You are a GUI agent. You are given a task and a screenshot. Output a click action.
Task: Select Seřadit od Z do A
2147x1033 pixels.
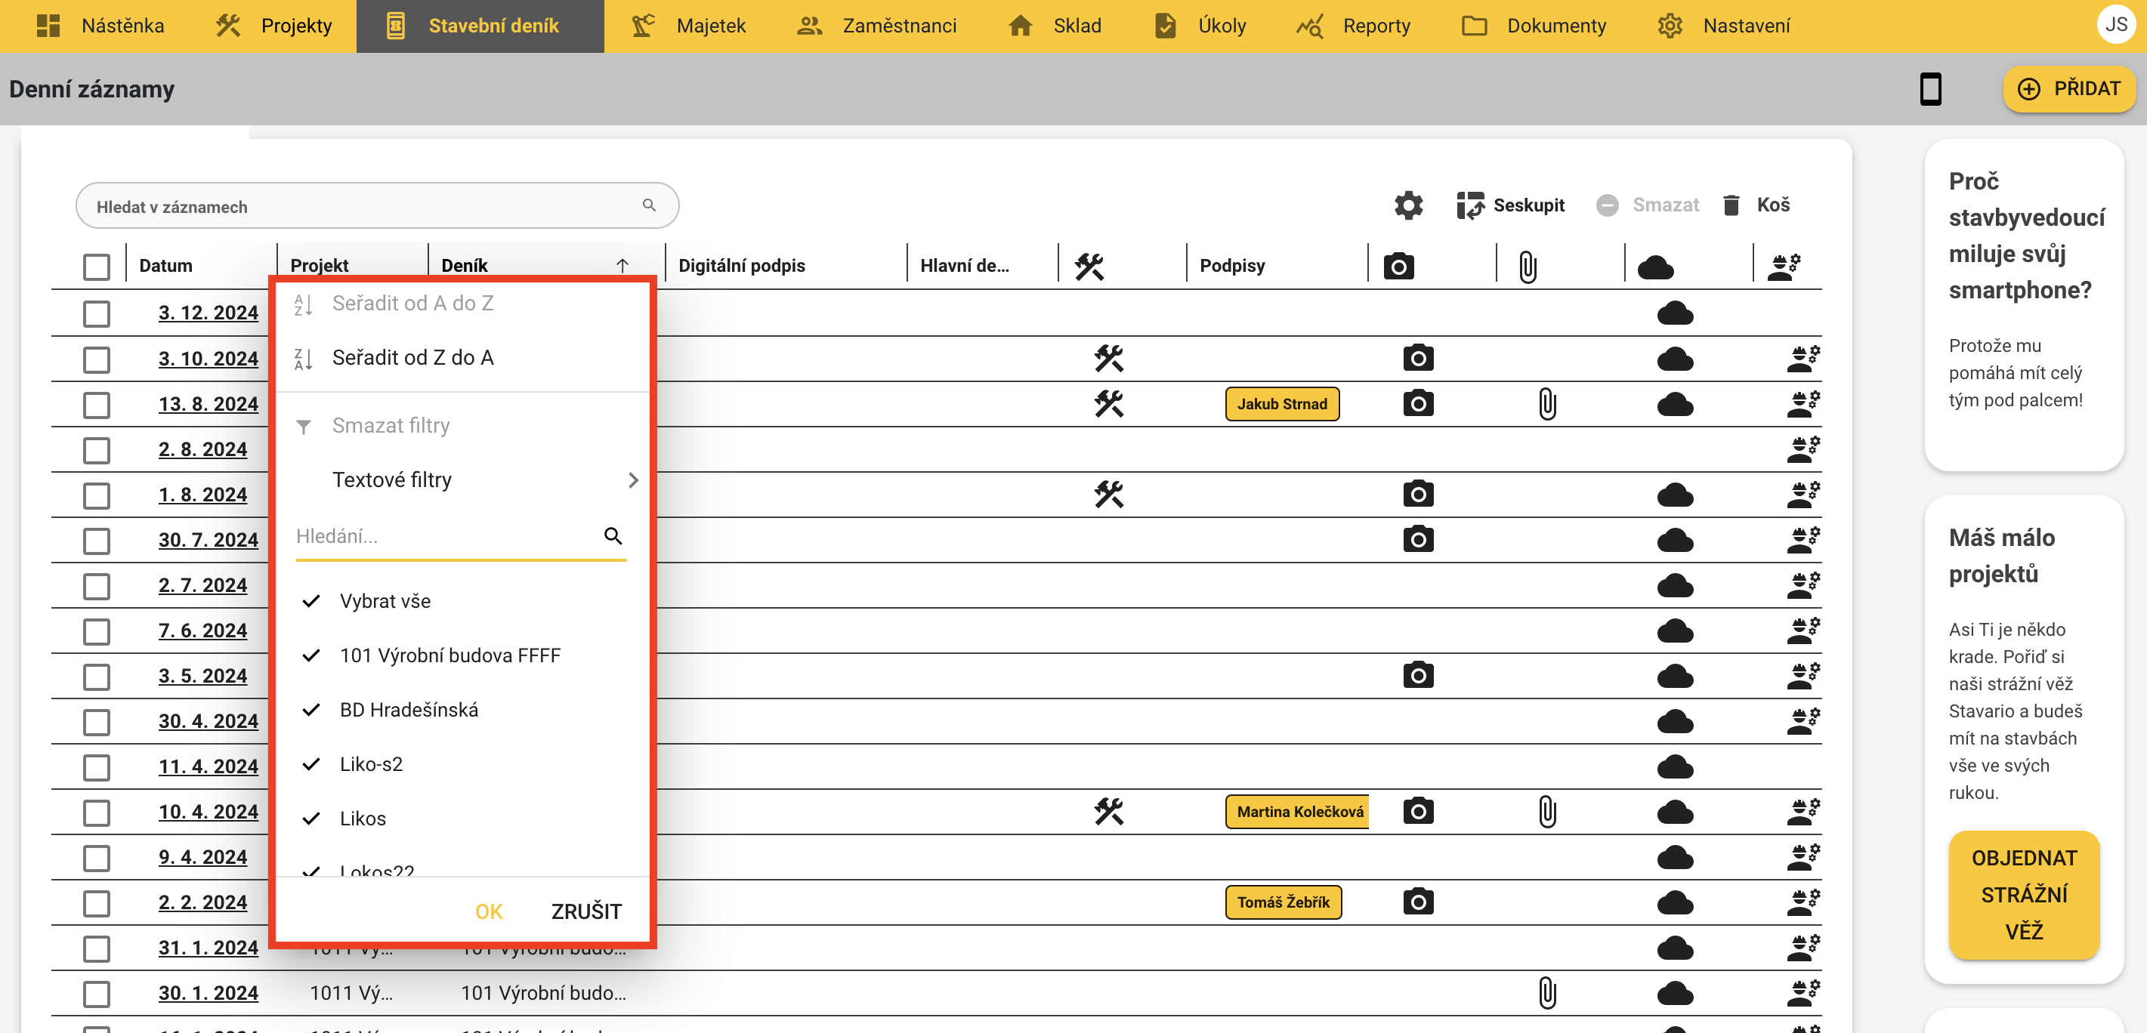[x=412, y=357]
